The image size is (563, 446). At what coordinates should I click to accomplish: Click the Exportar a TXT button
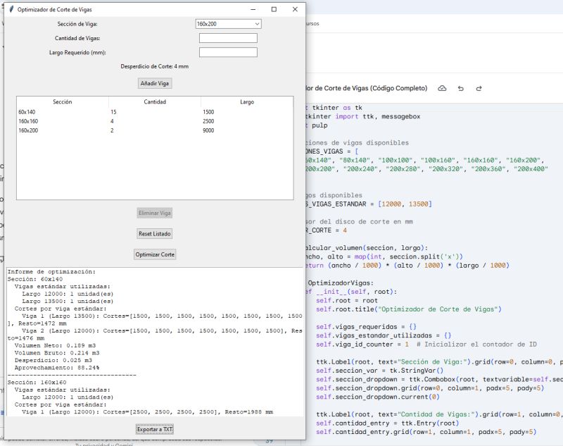point(155,429)
